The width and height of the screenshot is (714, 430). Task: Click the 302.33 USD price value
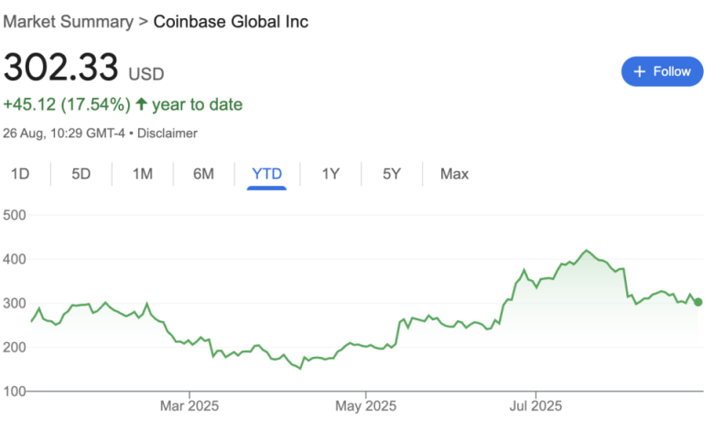click(x=83, y=68)
